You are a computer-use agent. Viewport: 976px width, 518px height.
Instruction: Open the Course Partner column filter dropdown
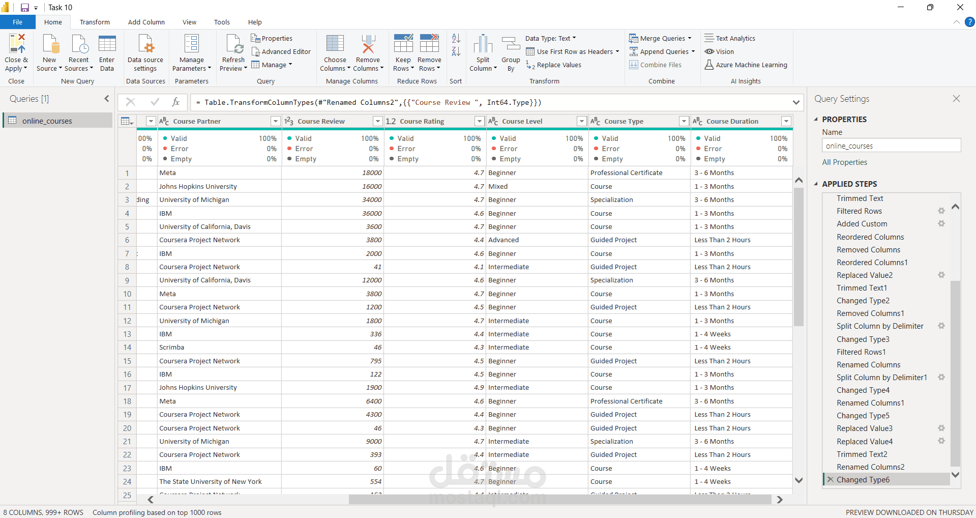tap(275, 121)
